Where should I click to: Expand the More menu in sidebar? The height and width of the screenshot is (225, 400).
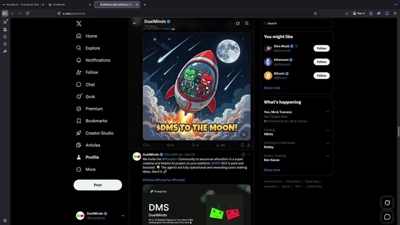tap(86, 169)
